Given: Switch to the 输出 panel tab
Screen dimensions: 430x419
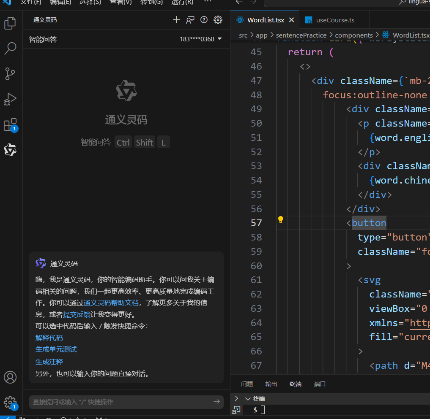Looking at the screenshot, I should (x=271, y=384).
